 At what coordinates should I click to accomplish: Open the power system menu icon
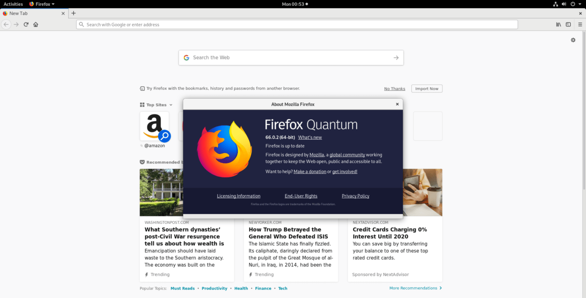(573, 4)
